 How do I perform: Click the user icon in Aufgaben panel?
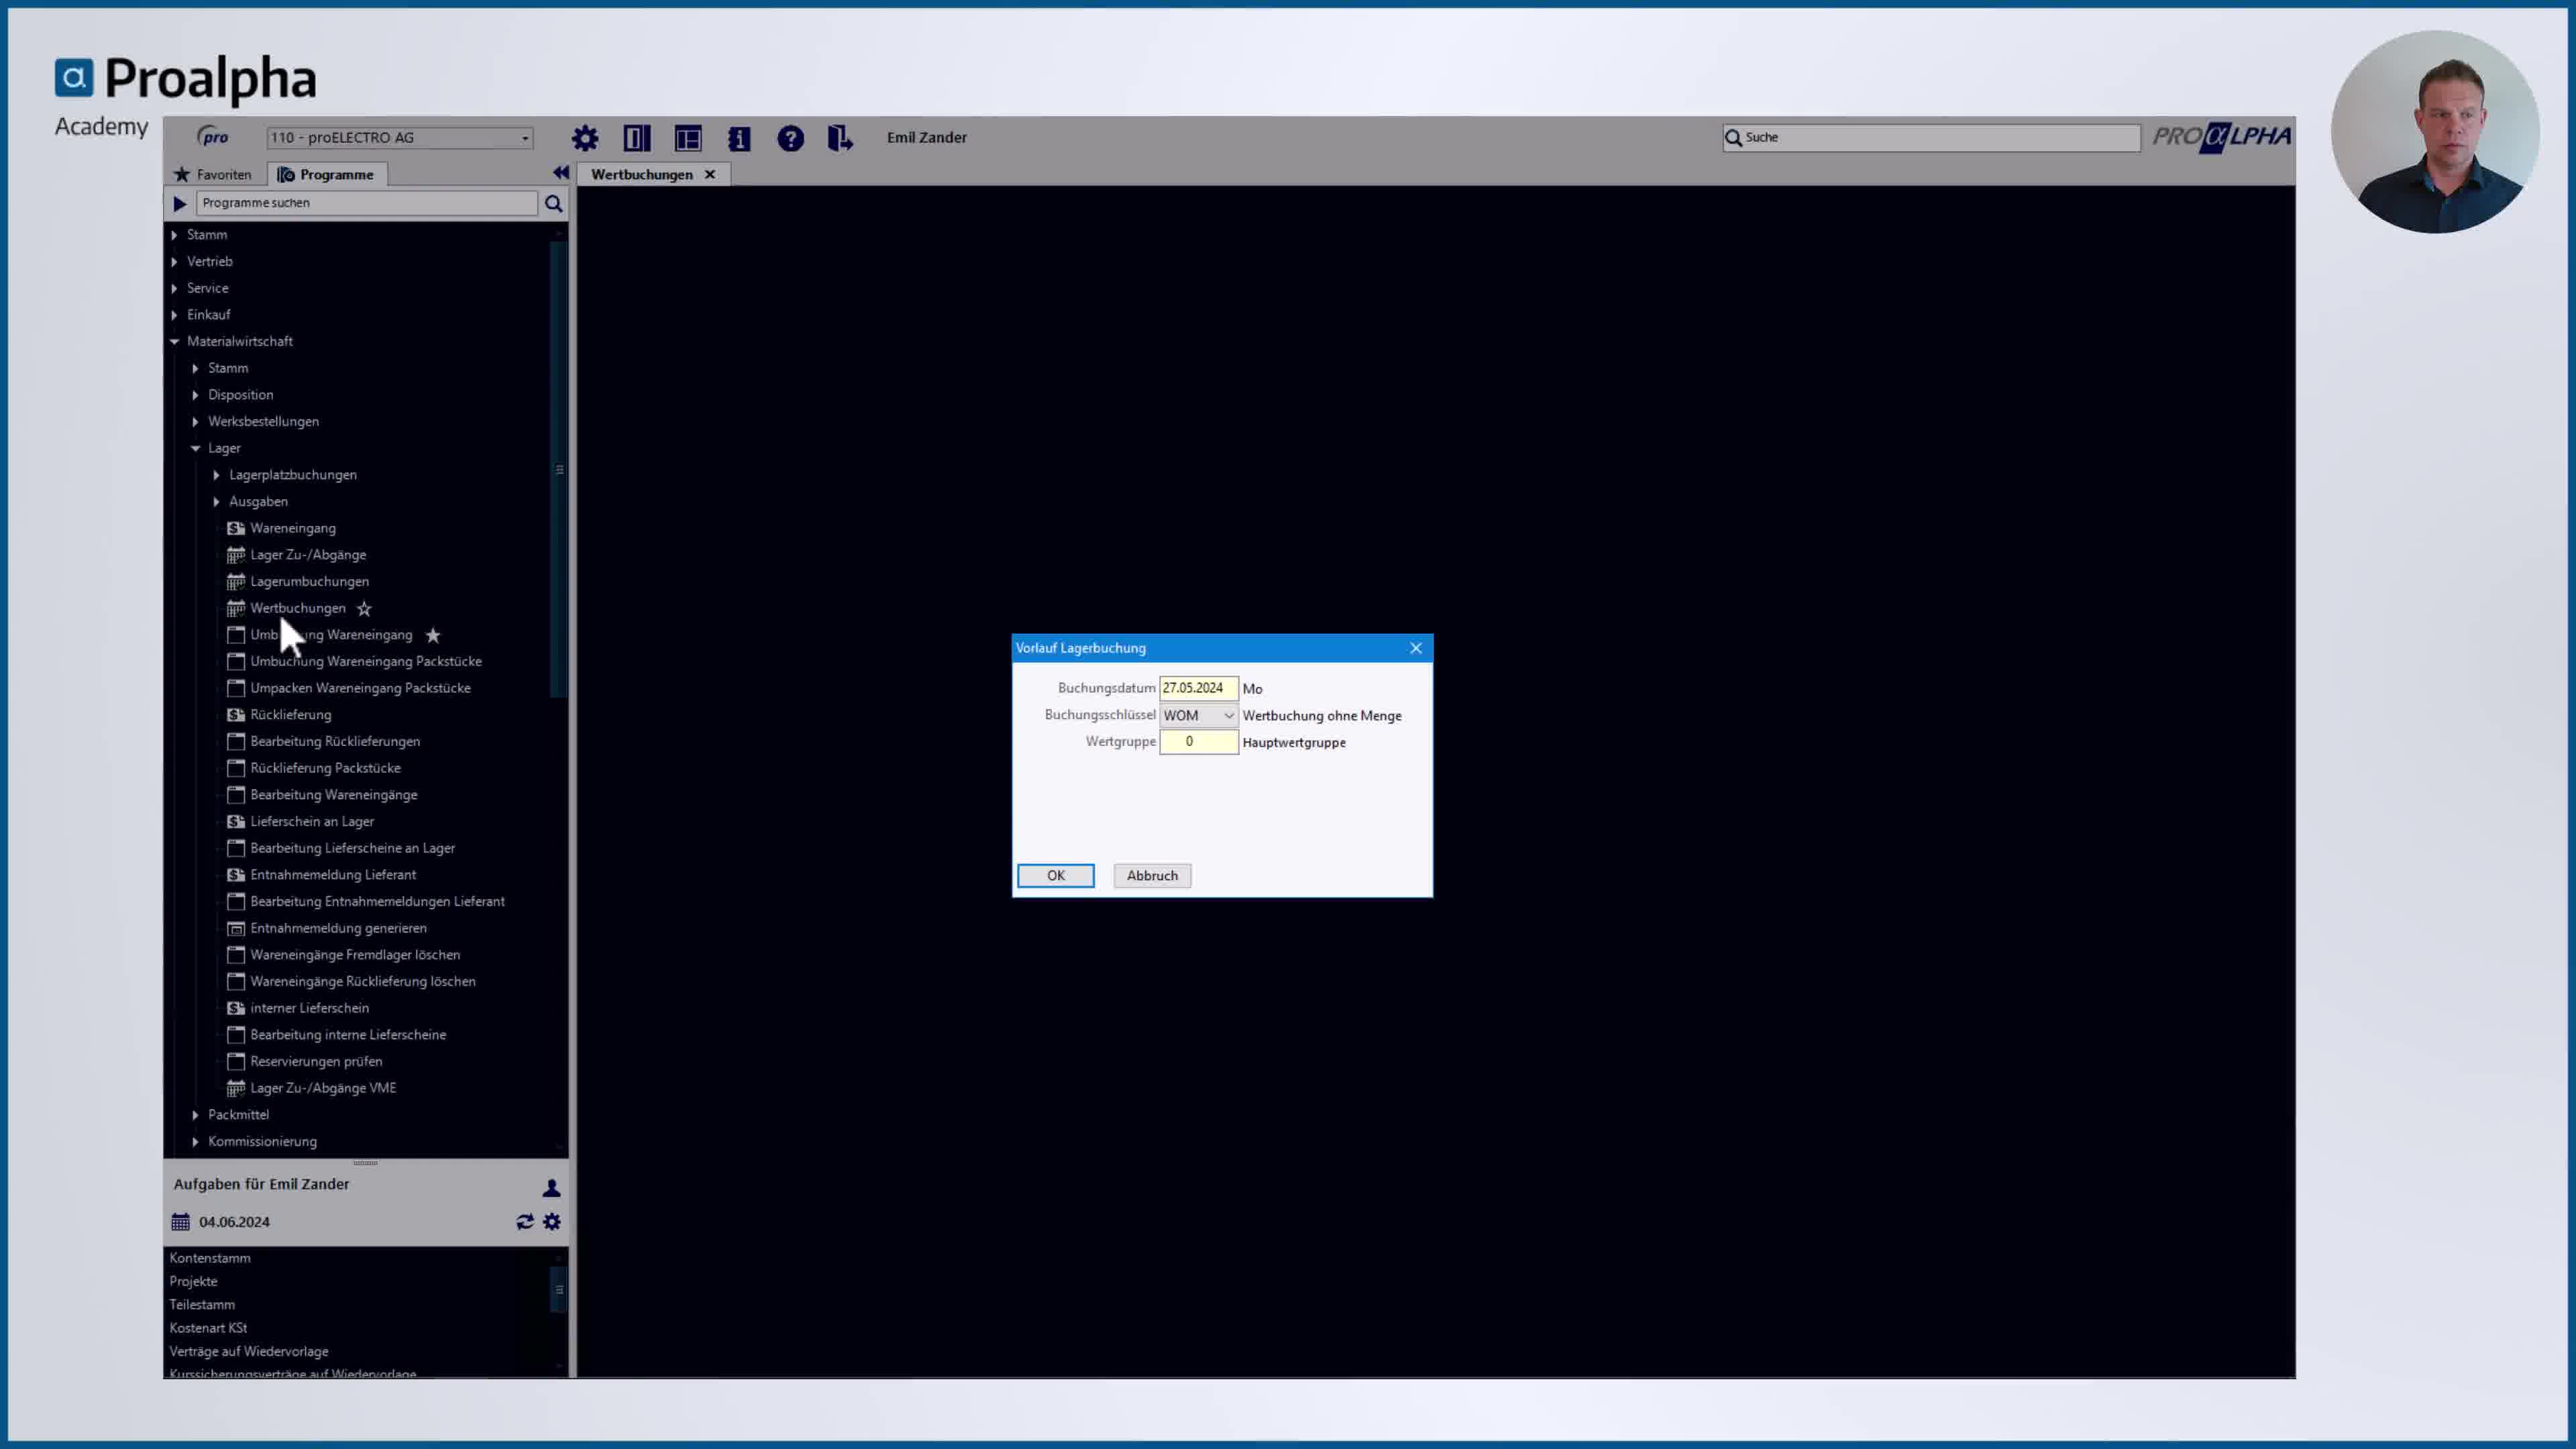pos(551,1188)
